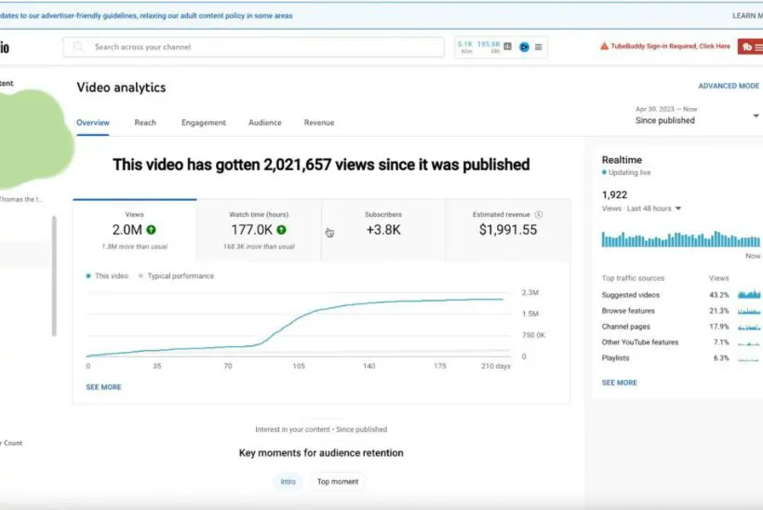
Task: Click the Search across your channel field
Action: click(261, 47)
